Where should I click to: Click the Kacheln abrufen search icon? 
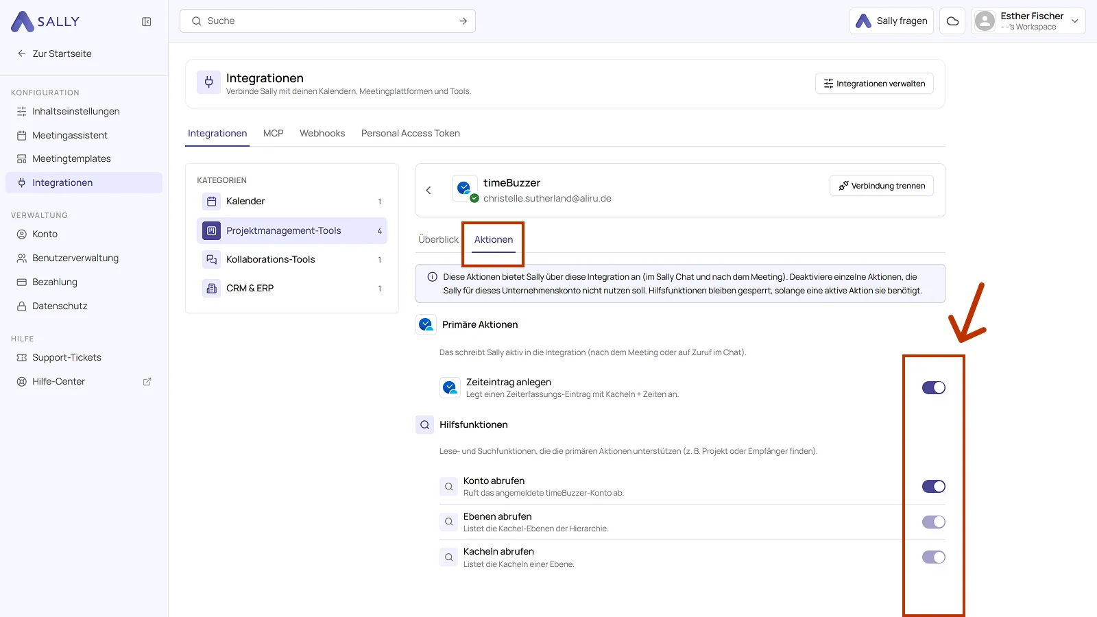[x=448, y=557]
